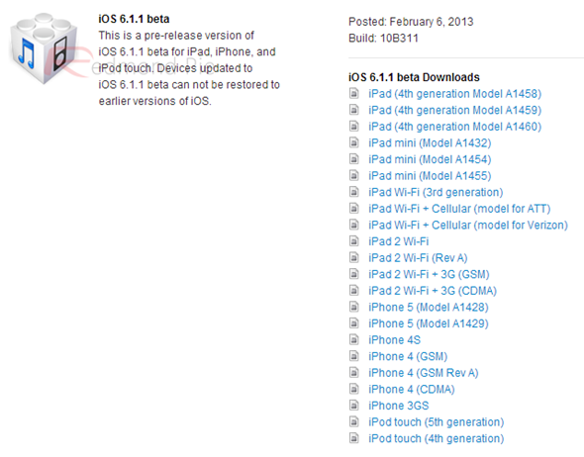Click the iOS 6.1.1 beta package icon

tap(44, 47)
